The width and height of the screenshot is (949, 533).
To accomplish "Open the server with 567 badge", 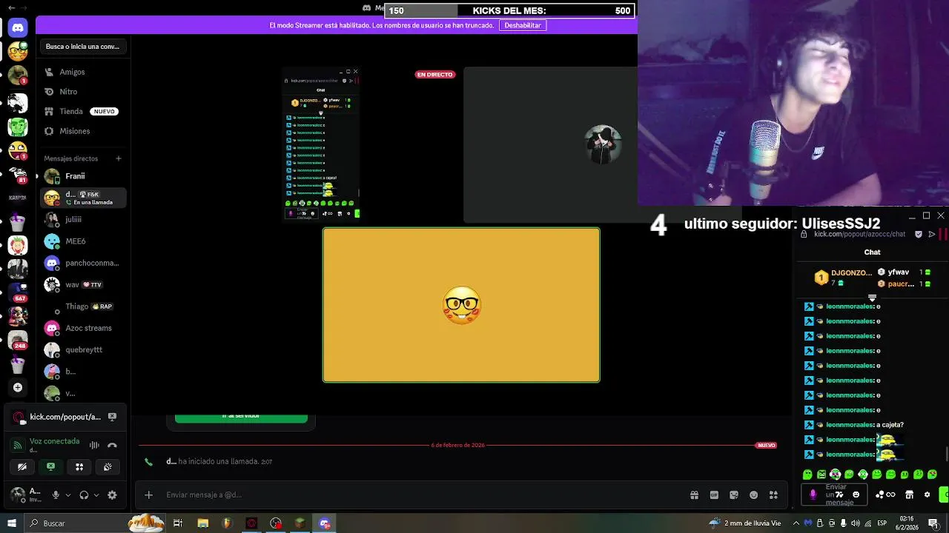I will tap(18, 292).
